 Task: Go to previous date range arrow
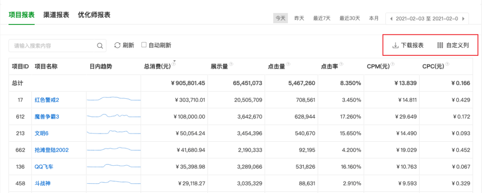pyautogui.click(x=391, y=19)
